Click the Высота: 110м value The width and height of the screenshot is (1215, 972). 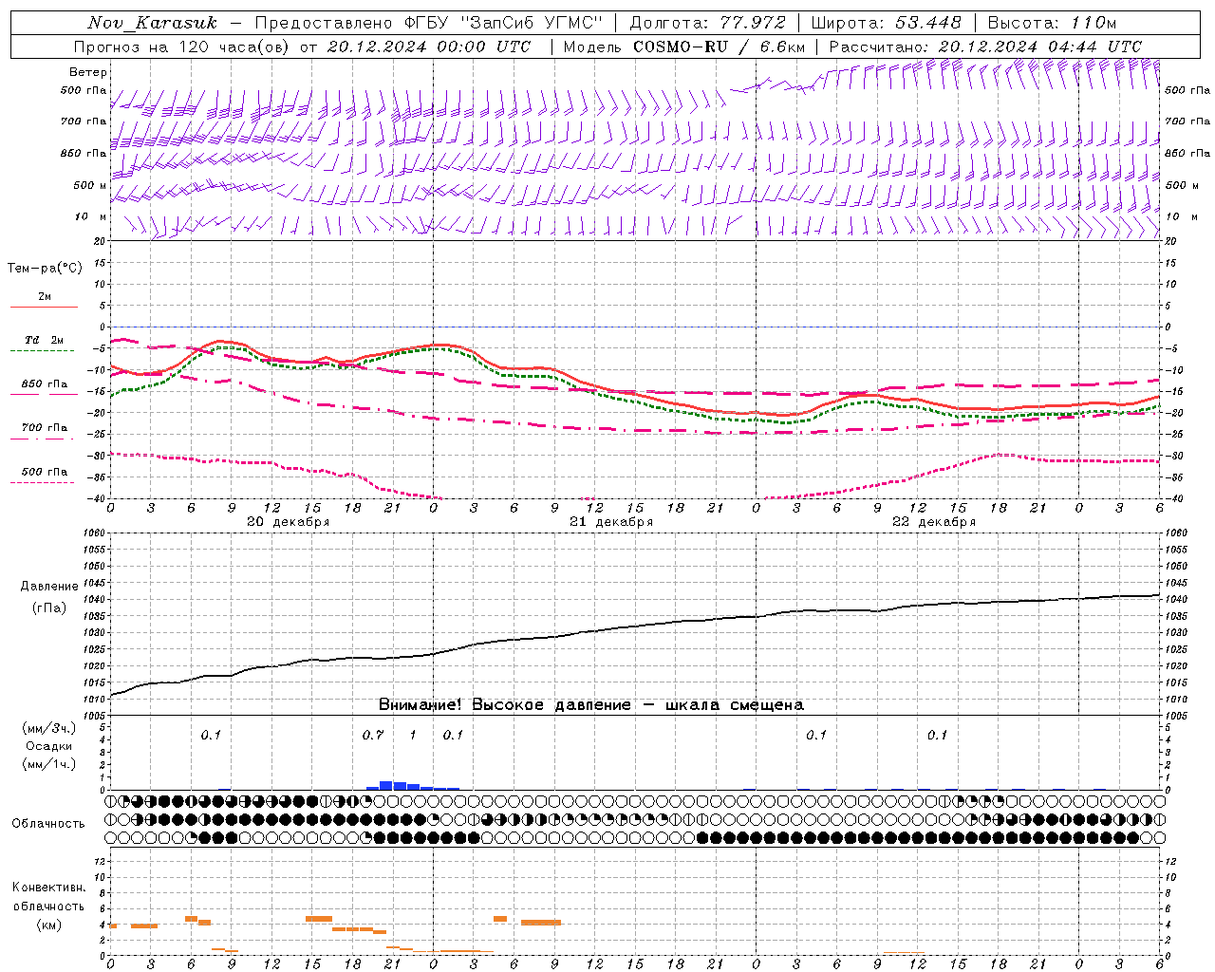click(x=1052, y=23)
